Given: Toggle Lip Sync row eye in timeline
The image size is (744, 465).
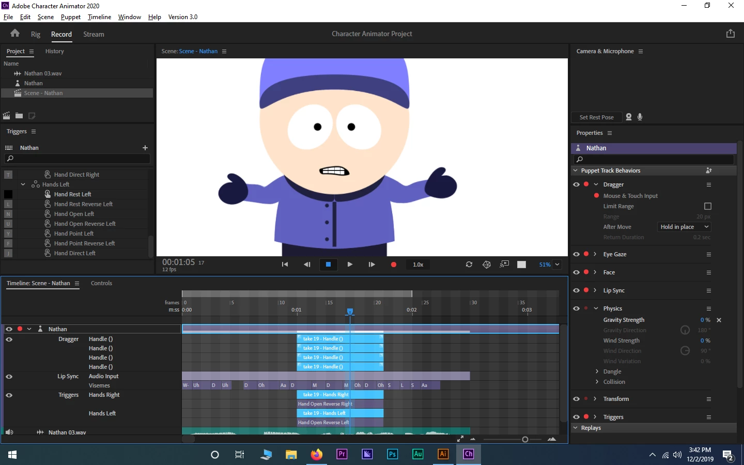Looking at the screenshot, I should coord(9,377).
